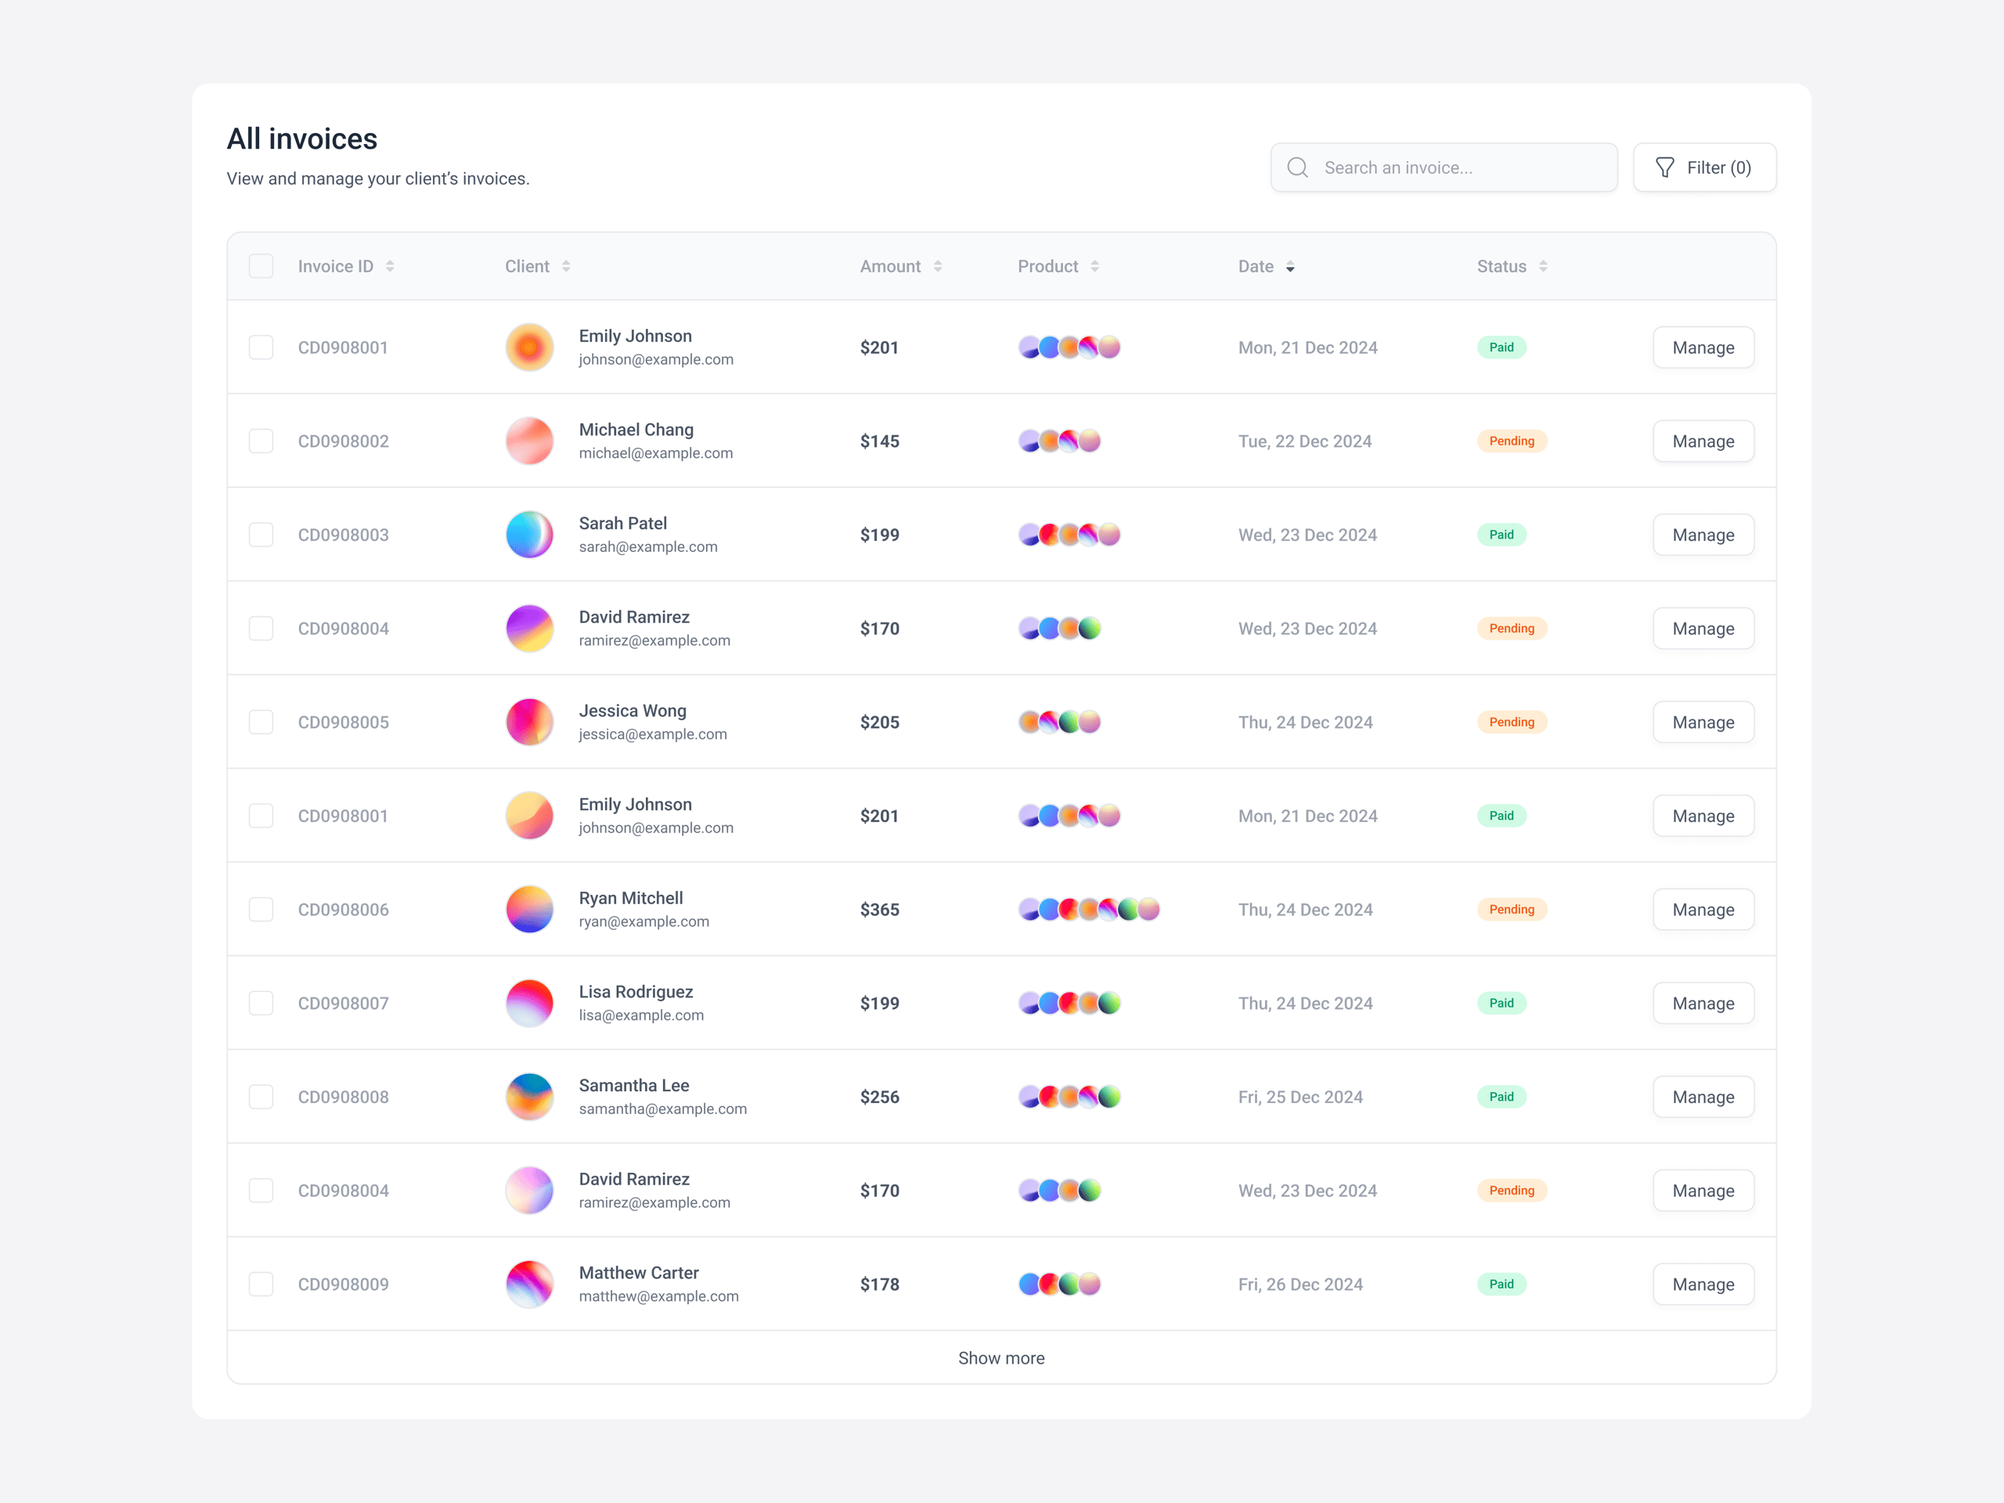
Task: Open Manage for Jessica Wong's invoice
Action: 1703,722
